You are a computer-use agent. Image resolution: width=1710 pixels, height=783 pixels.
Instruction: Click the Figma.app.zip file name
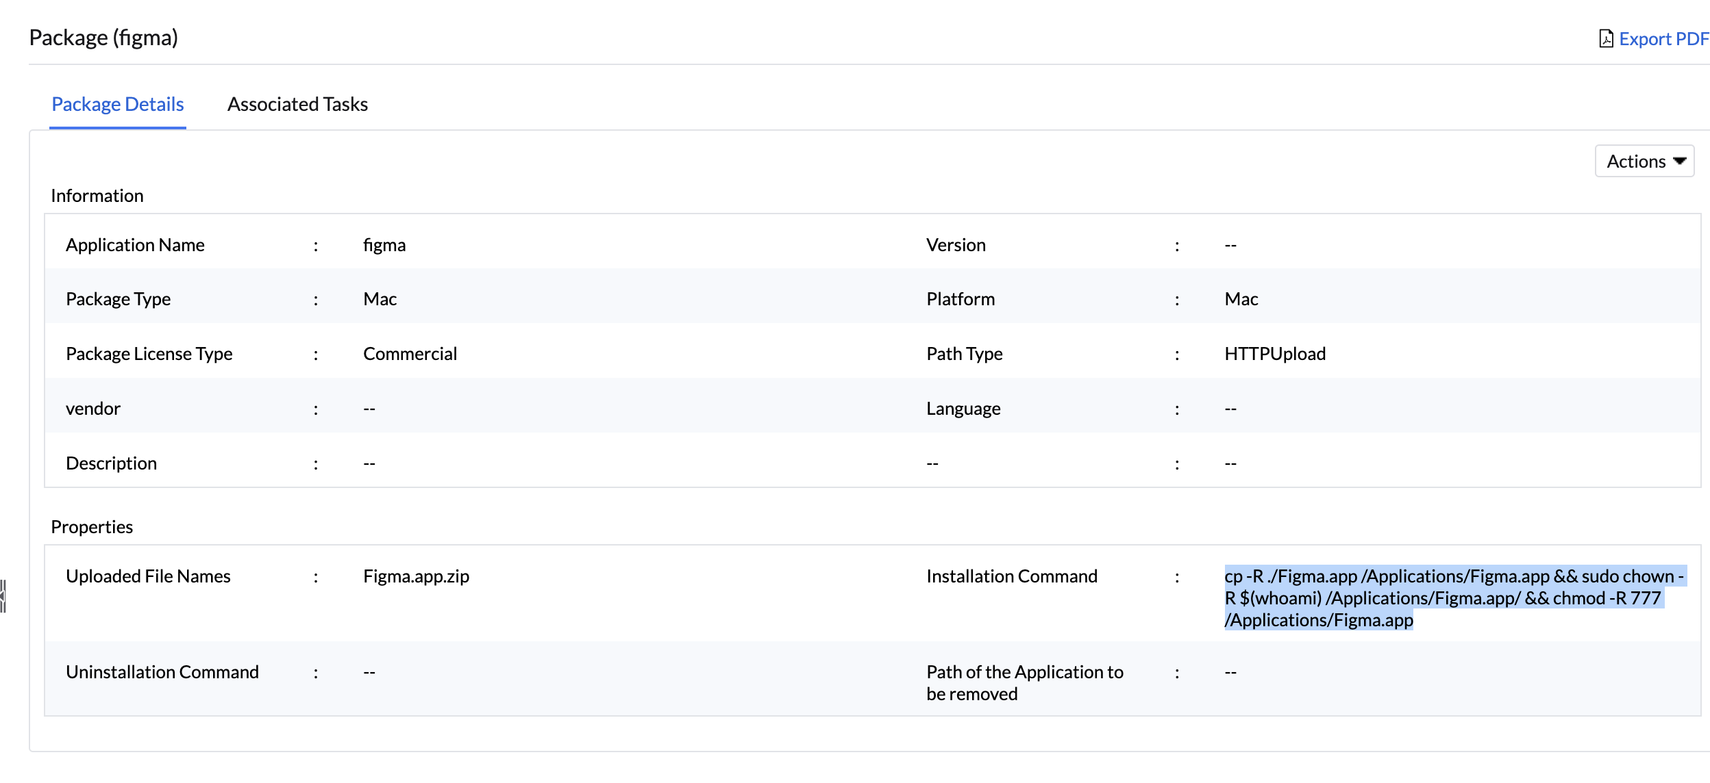[x=416, y=576]
